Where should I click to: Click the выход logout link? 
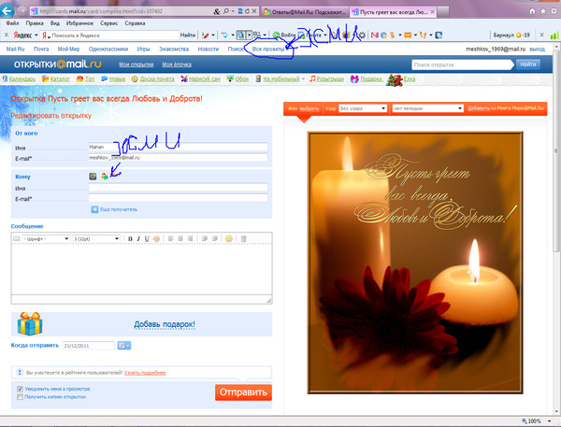(x=538, y=49)
